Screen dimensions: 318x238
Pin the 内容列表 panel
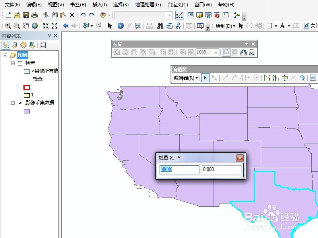(x=49, y=36)
